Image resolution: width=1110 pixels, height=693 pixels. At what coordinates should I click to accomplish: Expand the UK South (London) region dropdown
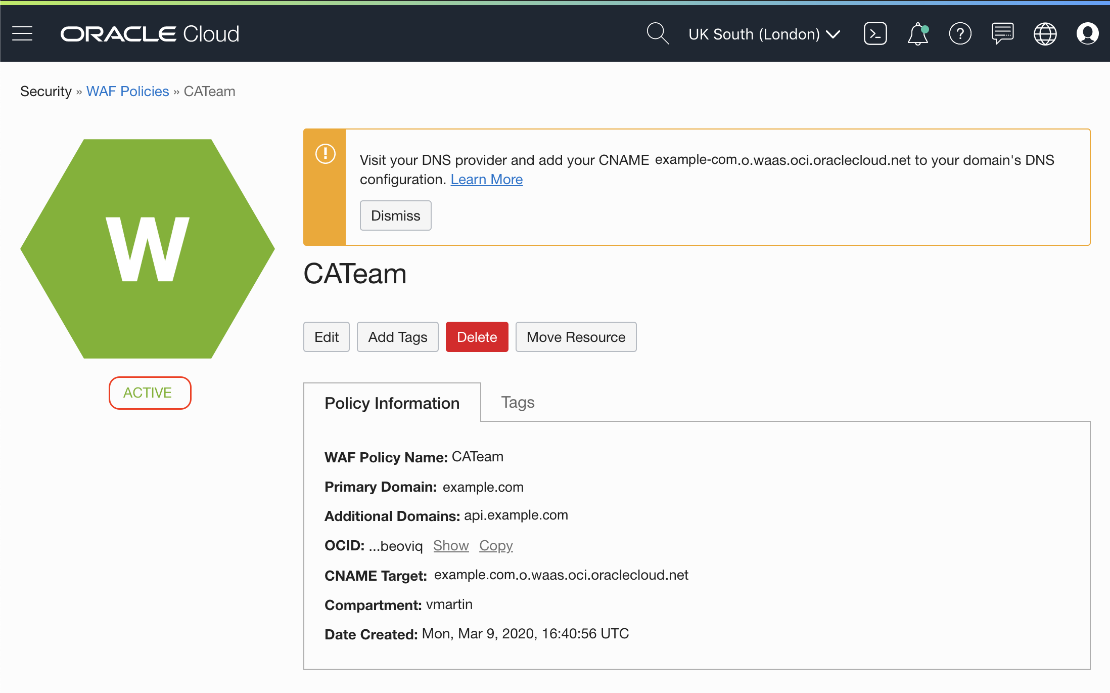pyautogui.click(x=764, y=34)
